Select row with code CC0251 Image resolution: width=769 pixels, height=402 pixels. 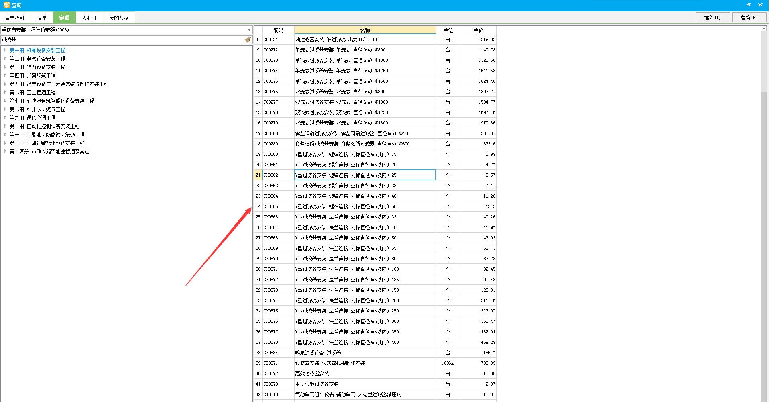[x=375, y=39]
